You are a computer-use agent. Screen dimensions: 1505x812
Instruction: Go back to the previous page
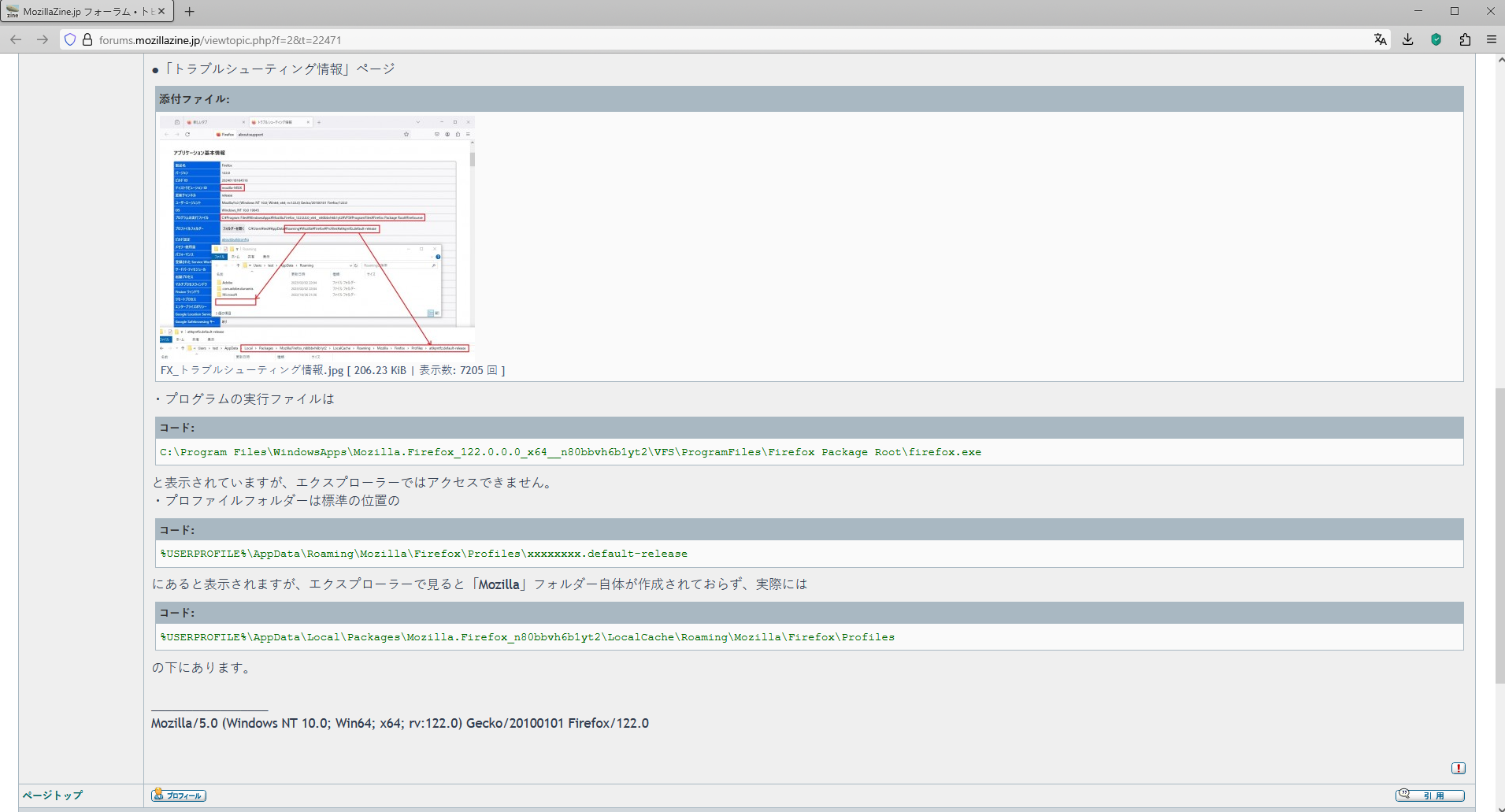16,39
